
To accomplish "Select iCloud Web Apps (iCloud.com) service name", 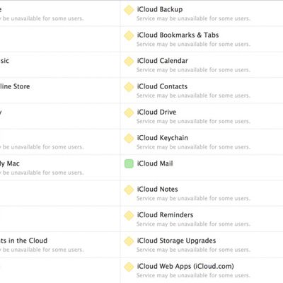I will tap(185, 267).
